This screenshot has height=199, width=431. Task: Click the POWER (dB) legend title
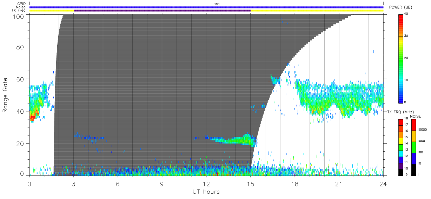pyautogui.click(x=401, y=7)
